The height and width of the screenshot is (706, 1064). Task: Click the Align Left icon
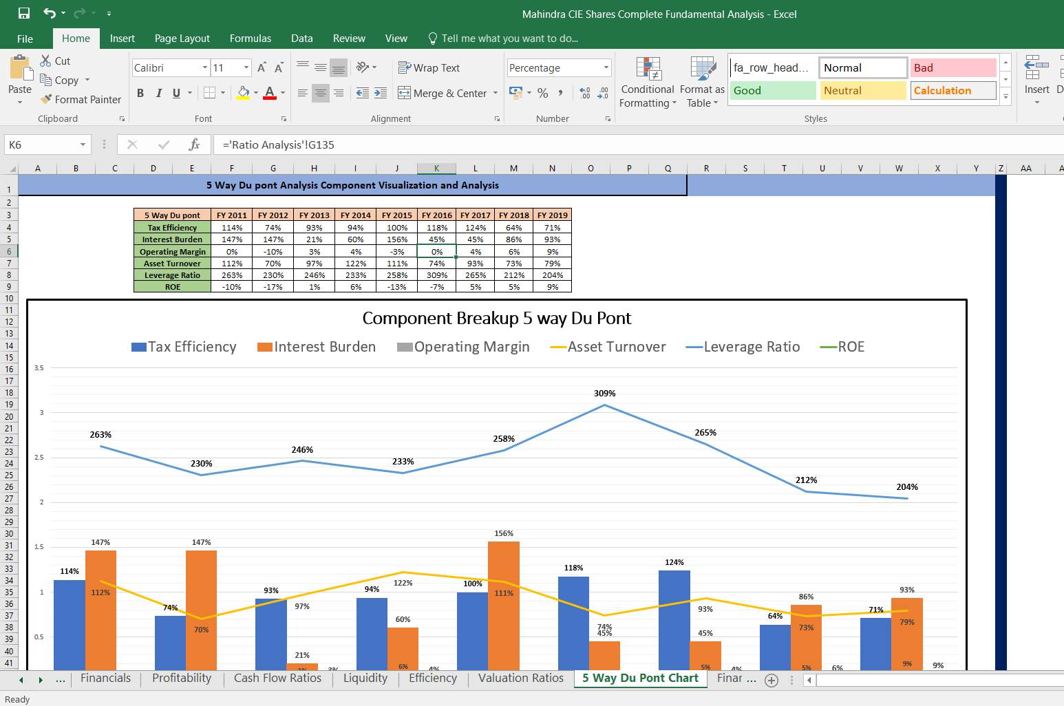click(303, 93)
